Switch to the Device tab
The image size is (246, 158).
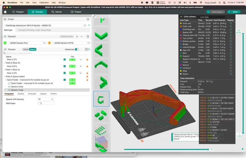click(x=57, y=12)
